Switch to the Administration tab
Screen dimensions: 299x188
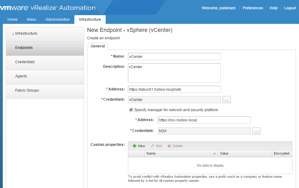coord(57,19)
